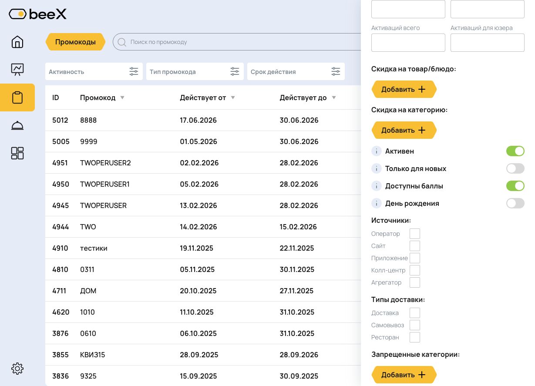Disable the Активен toggle
The image size is (535, 386).
[515, 151]
